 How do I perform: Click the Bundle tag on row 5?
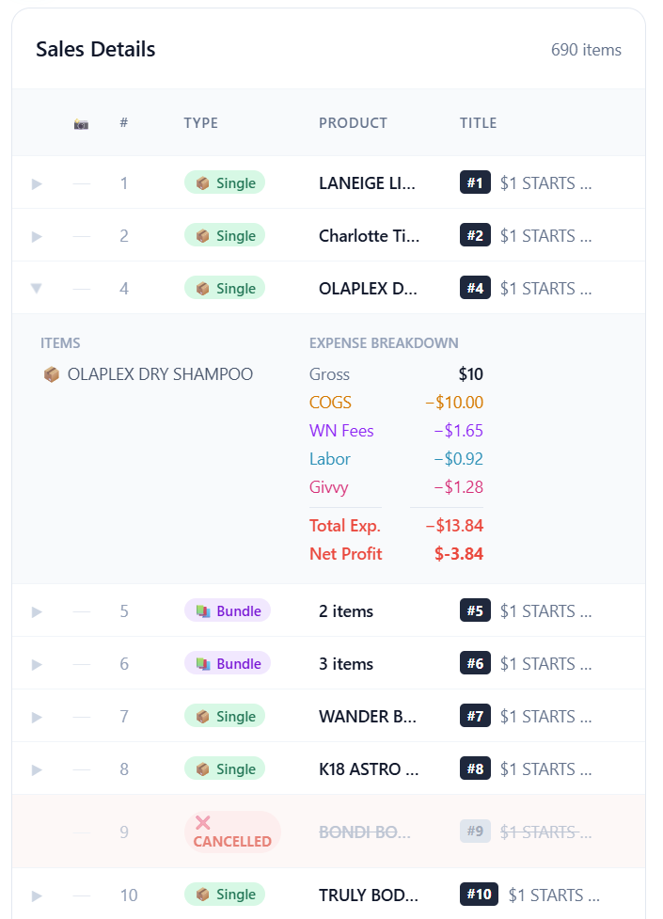[x=228, y=611]
